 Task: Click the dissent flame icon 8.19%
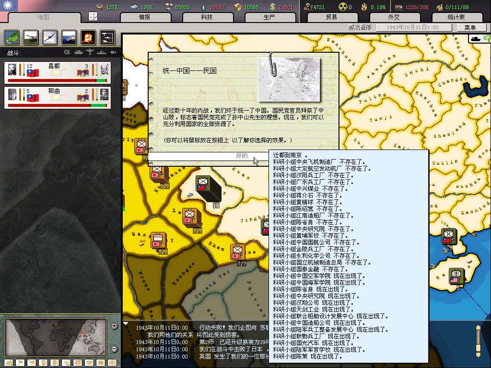pyautogui.click(x=364, y=7)
